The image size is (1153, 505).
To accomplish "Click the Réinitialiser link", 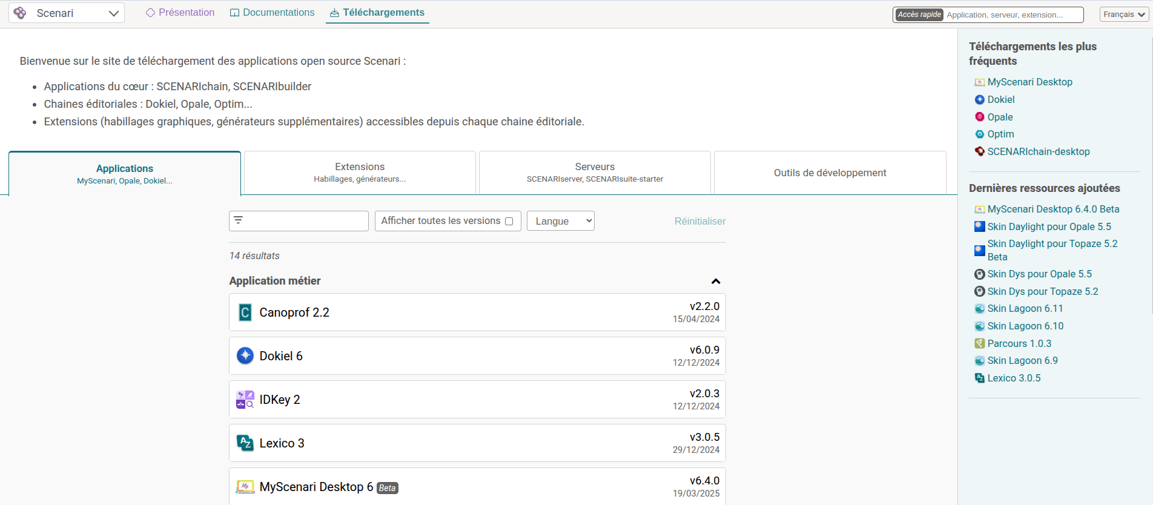I will click(700, 221).
